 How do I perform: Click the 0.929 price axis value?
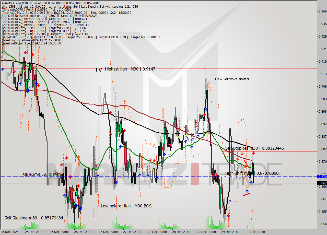coord(322,36)
